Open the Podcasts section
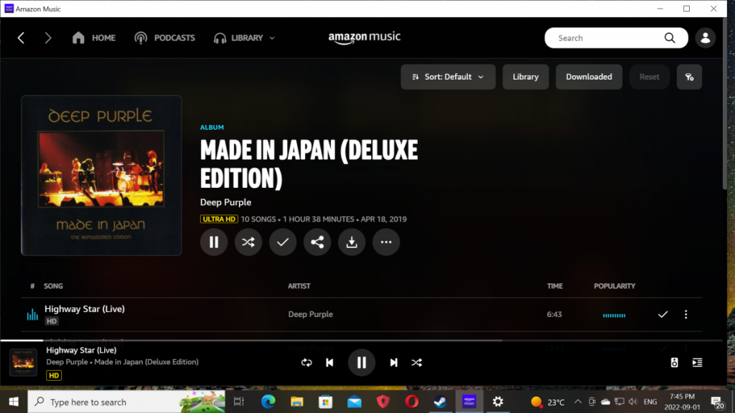 tap(164, 38)
